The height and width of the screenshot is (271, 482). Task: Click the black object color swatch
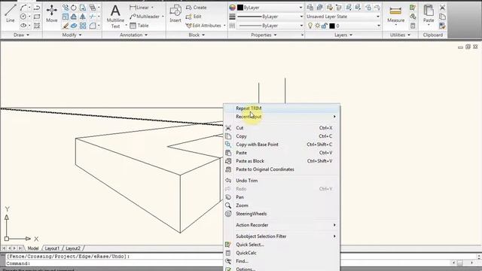(x=240, y=8)
